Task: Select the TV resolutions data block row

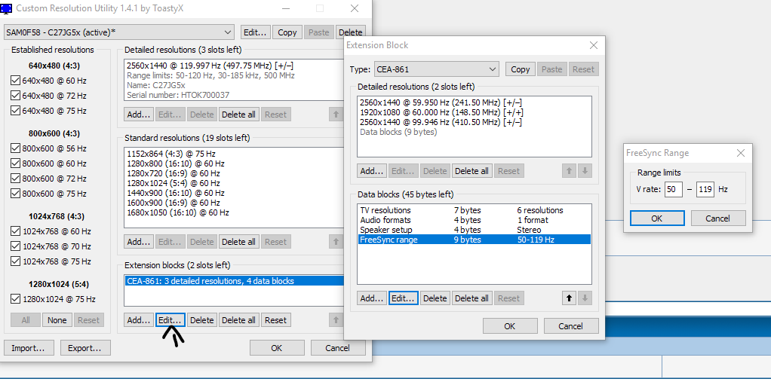Action: tap(385, 210)
